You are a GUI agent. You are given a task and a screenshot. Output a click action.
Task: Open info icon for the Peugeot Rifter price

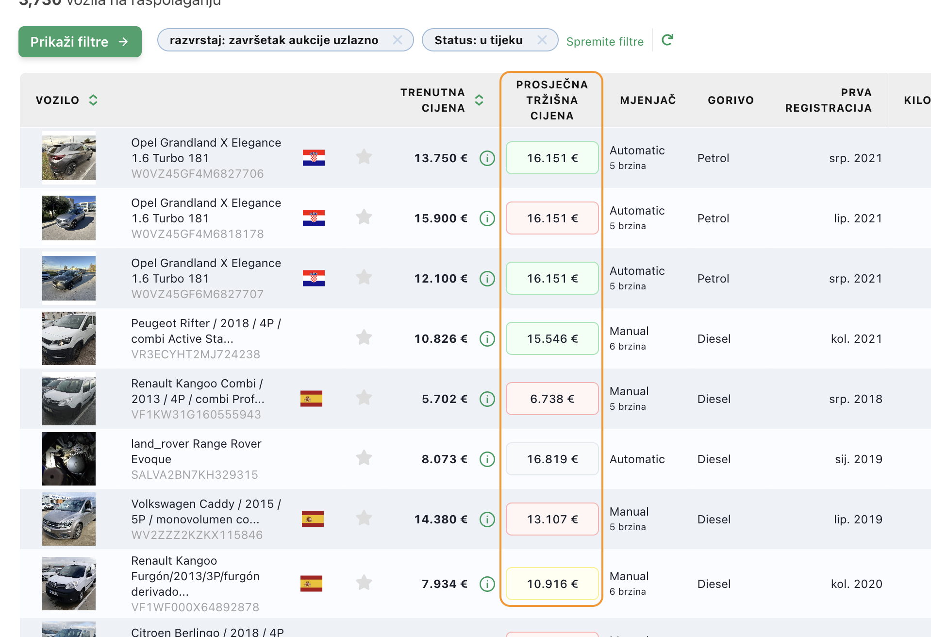(x=487, y=339)
